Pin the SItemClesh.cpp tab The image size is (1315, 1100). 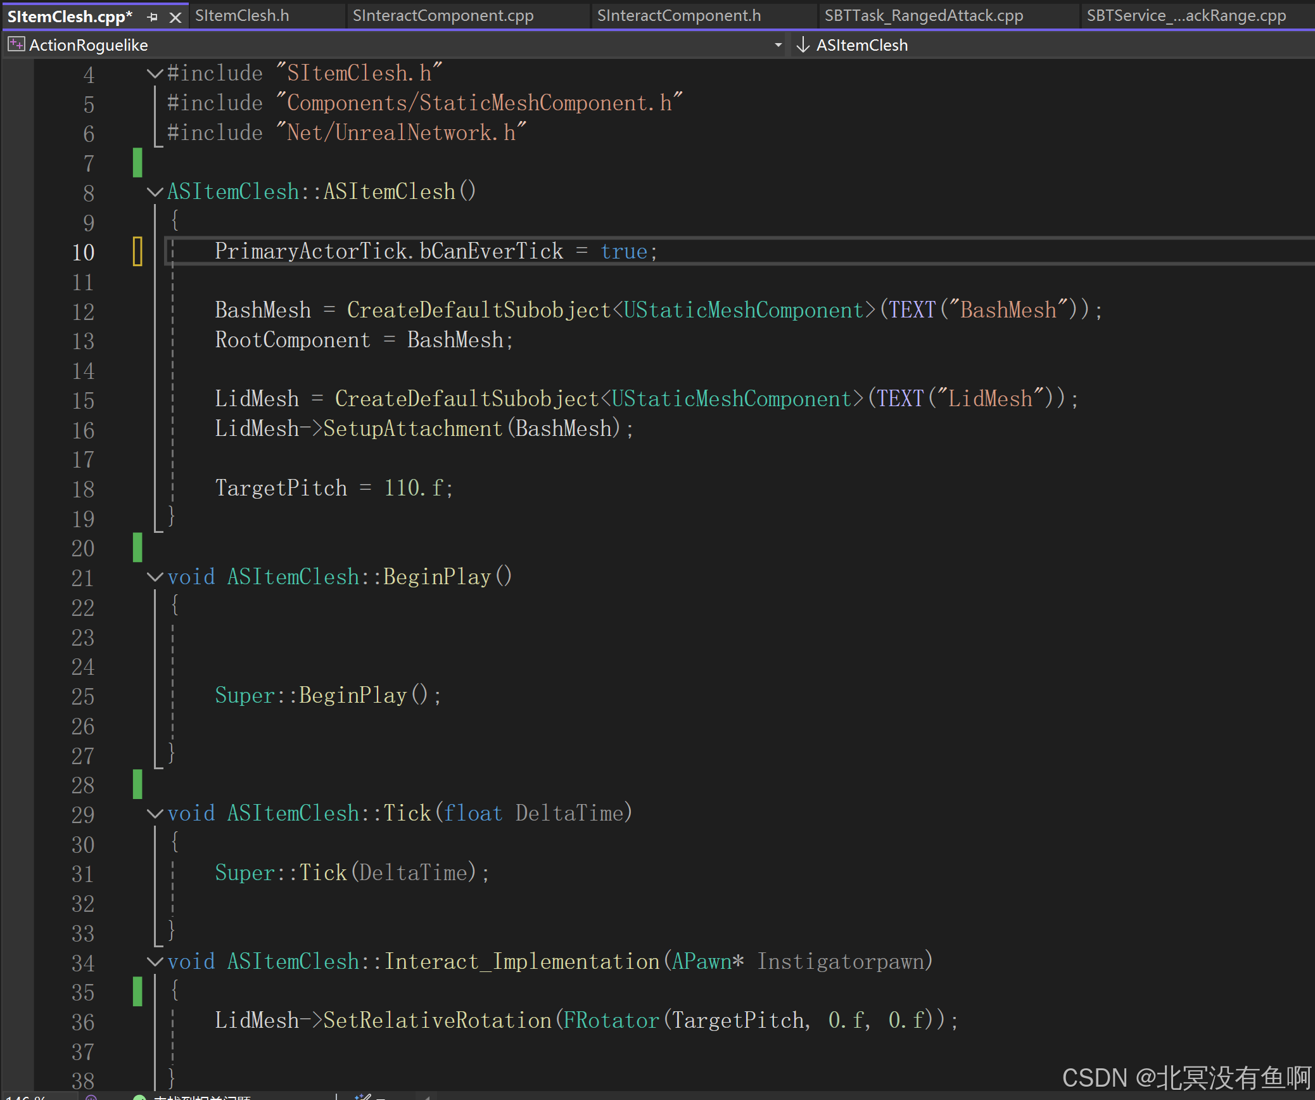(x=152, y=17)
